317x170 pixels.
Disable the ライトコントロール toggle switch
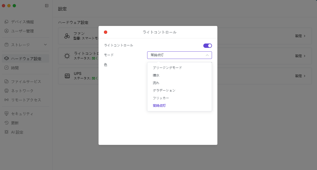[207, 45]
